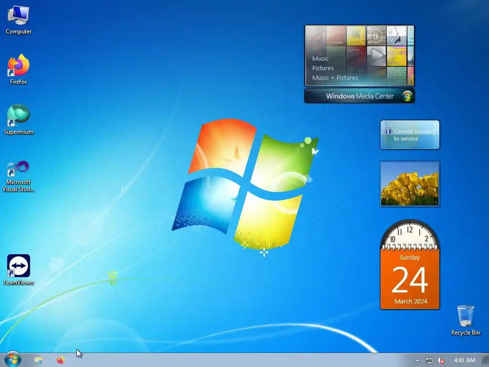The image size is (489, 367).
Task: Show hidden icons in system tray
Action: pyautogui.click(x=417, y=360)
